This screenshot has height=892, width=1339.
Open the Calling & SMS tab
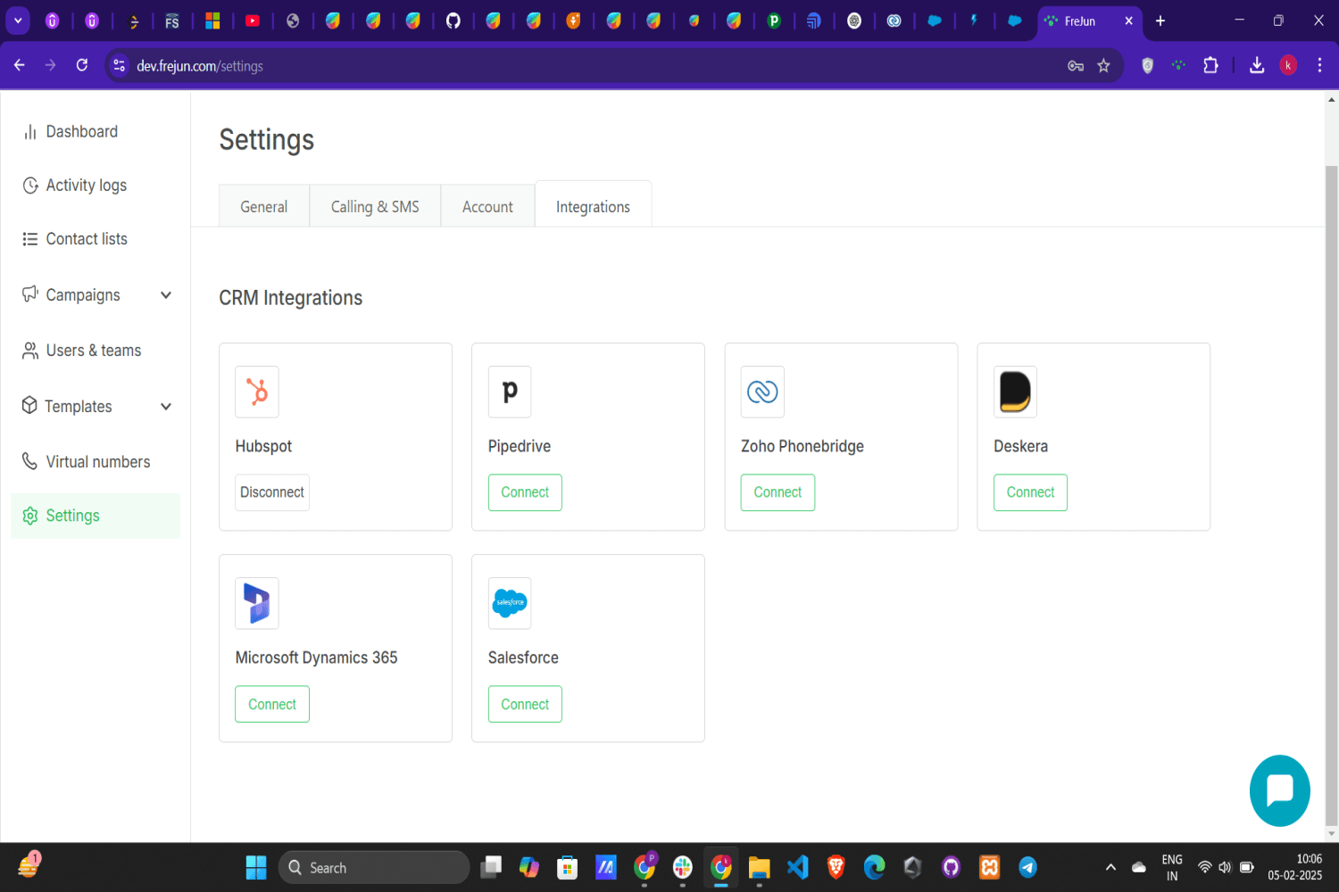click(x=375, y=206)
